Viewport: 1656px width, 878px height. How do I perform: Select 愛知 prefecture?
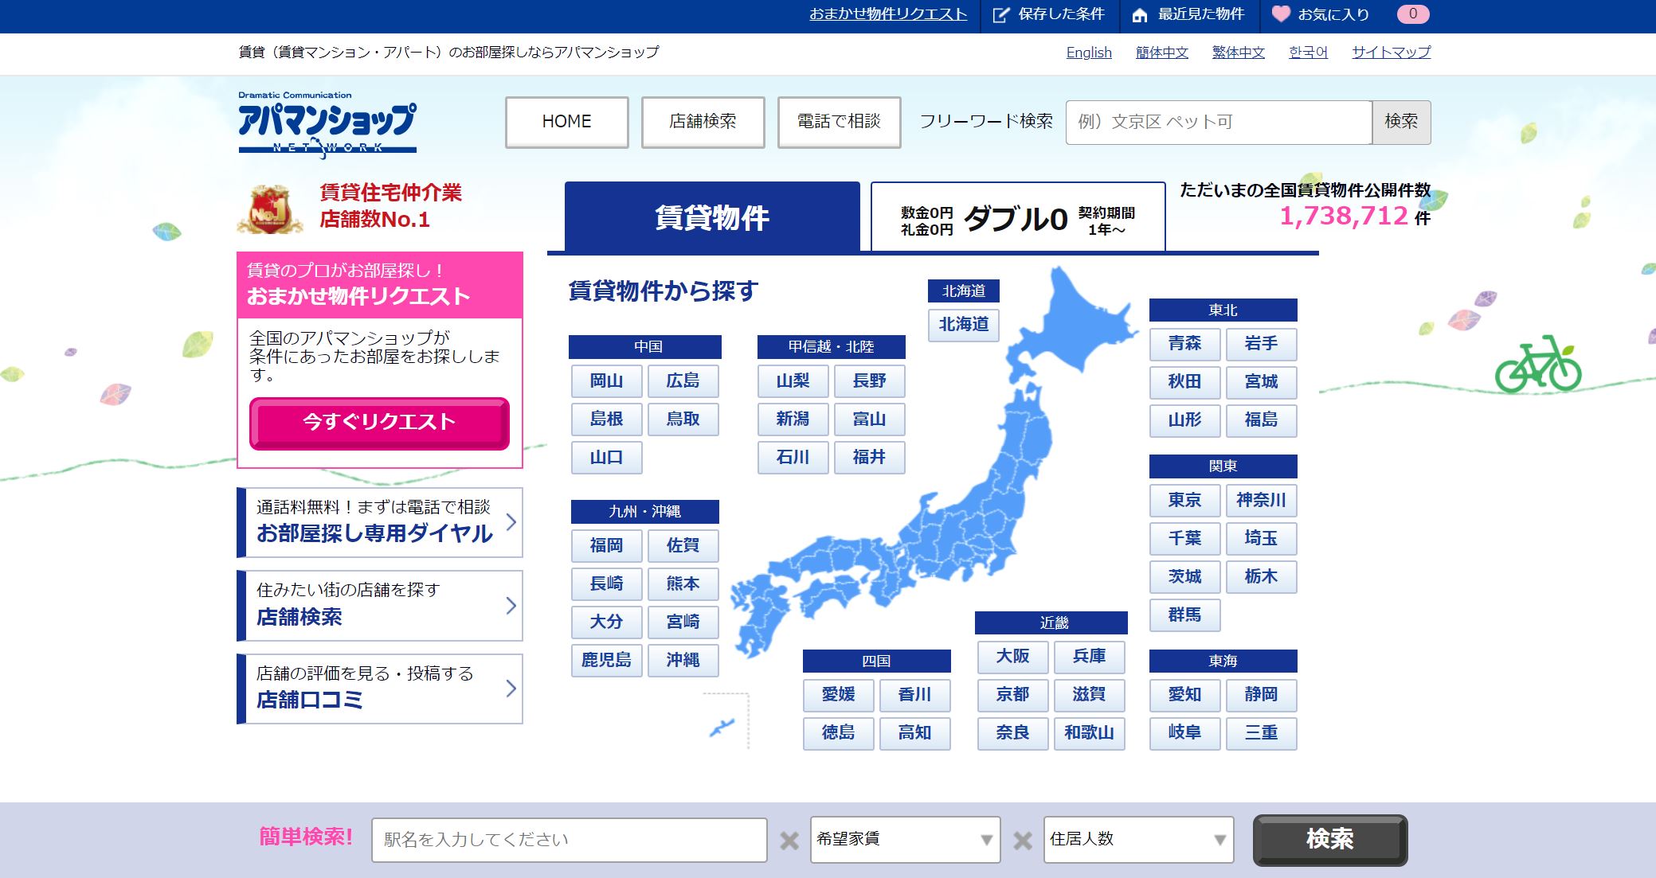(1184, 694)
